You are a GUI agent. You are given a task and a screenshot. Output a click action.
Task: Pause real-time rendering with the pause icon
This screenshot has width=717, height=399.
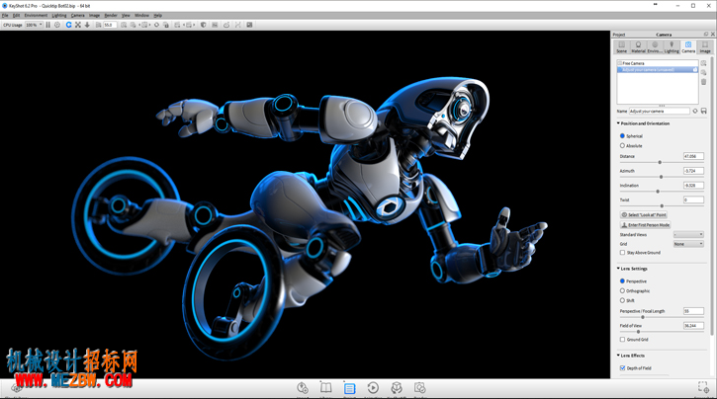point(48,25)
